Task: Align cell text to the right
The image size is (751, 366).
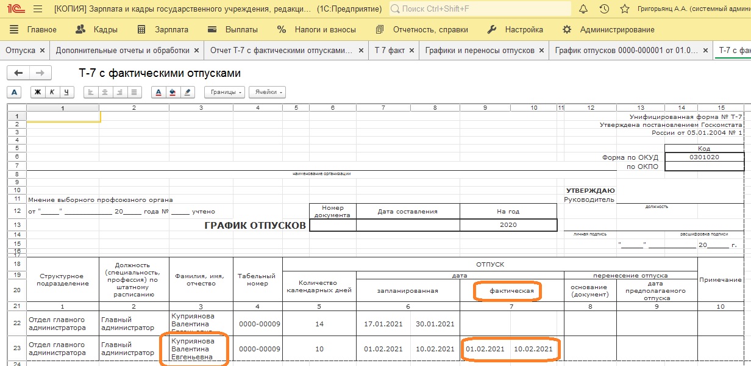Action: pos(119,92)
